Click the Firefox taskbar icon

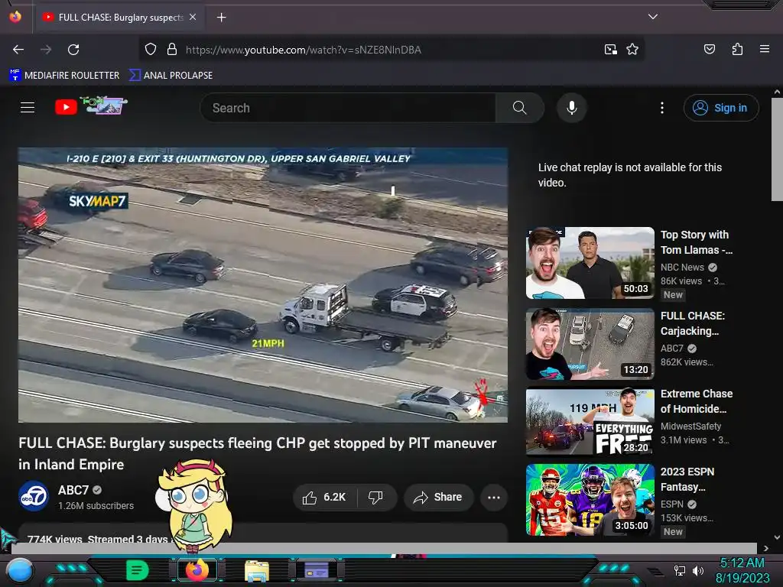tap(197, 570)
